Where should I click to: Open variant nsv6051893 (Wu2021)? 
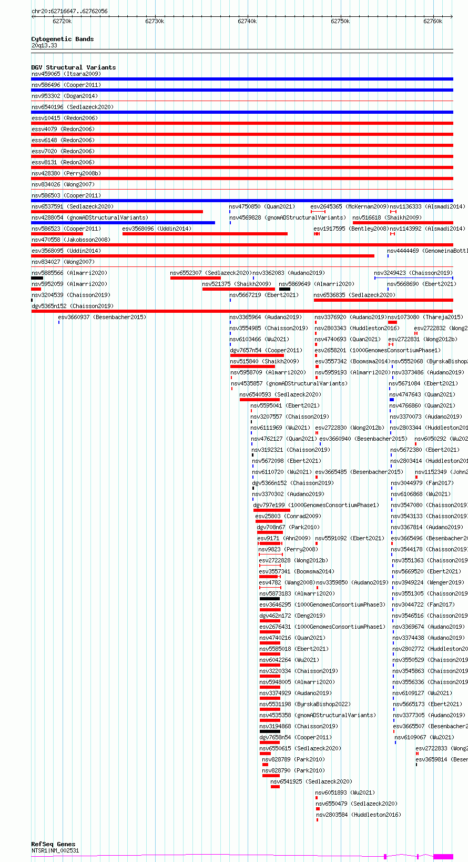tap(345, 792)
